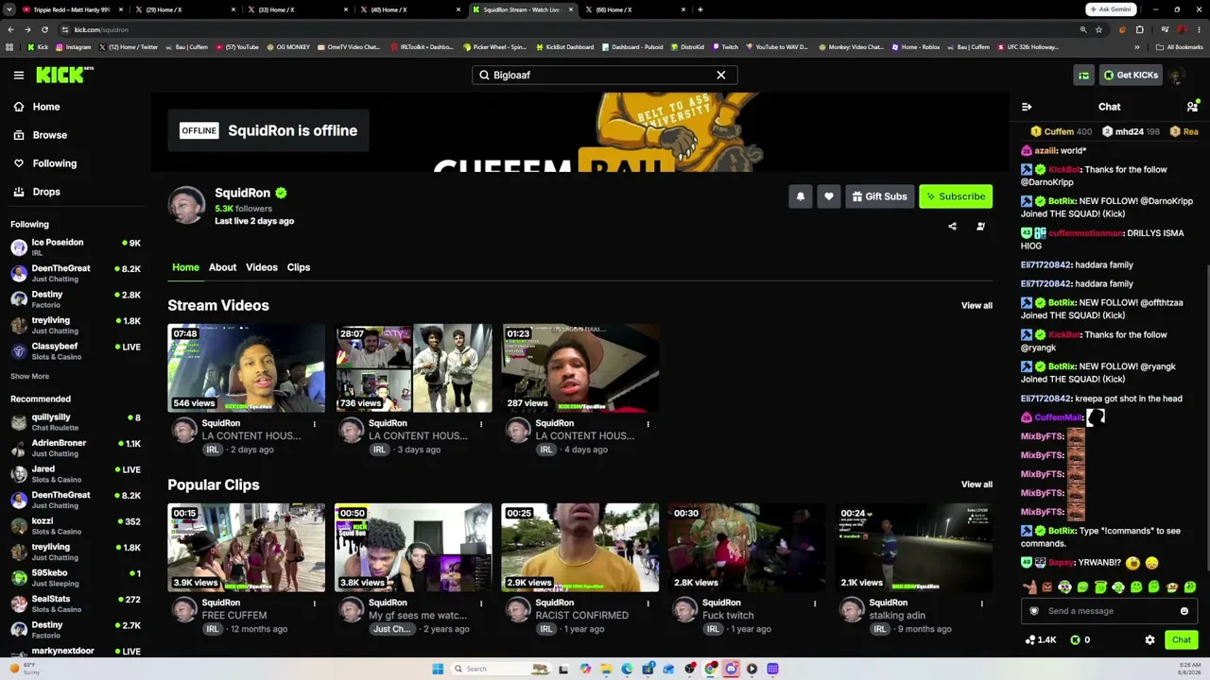Toggle the follow heart for SquidRon

tap(829, 196)
